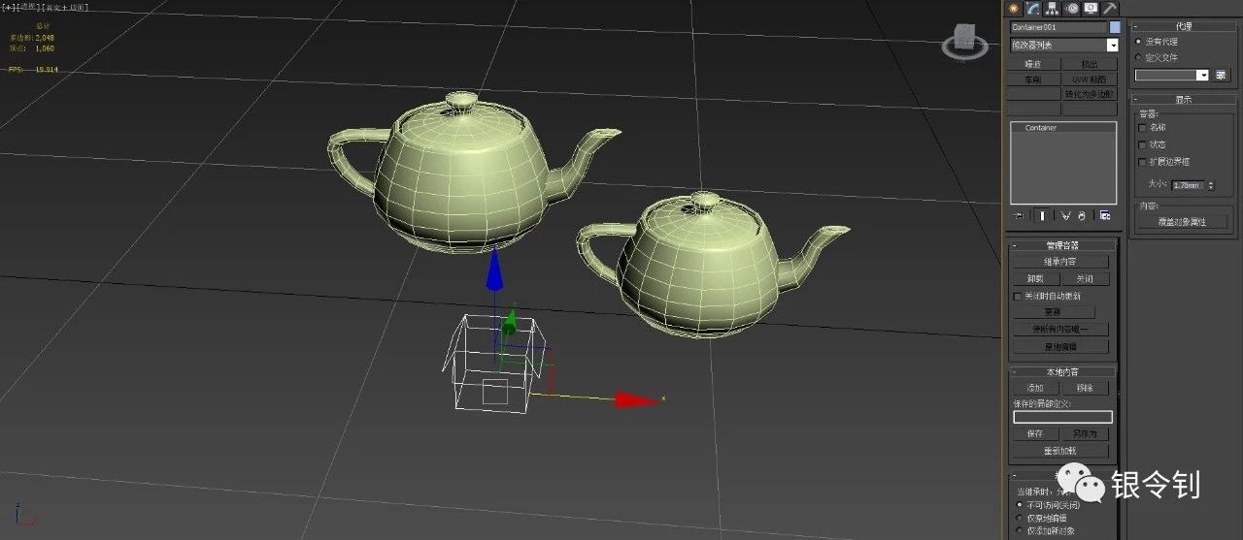Enable the 名称 display checkbox
Screen dimensions: 1243x540
coord(1142,127)
